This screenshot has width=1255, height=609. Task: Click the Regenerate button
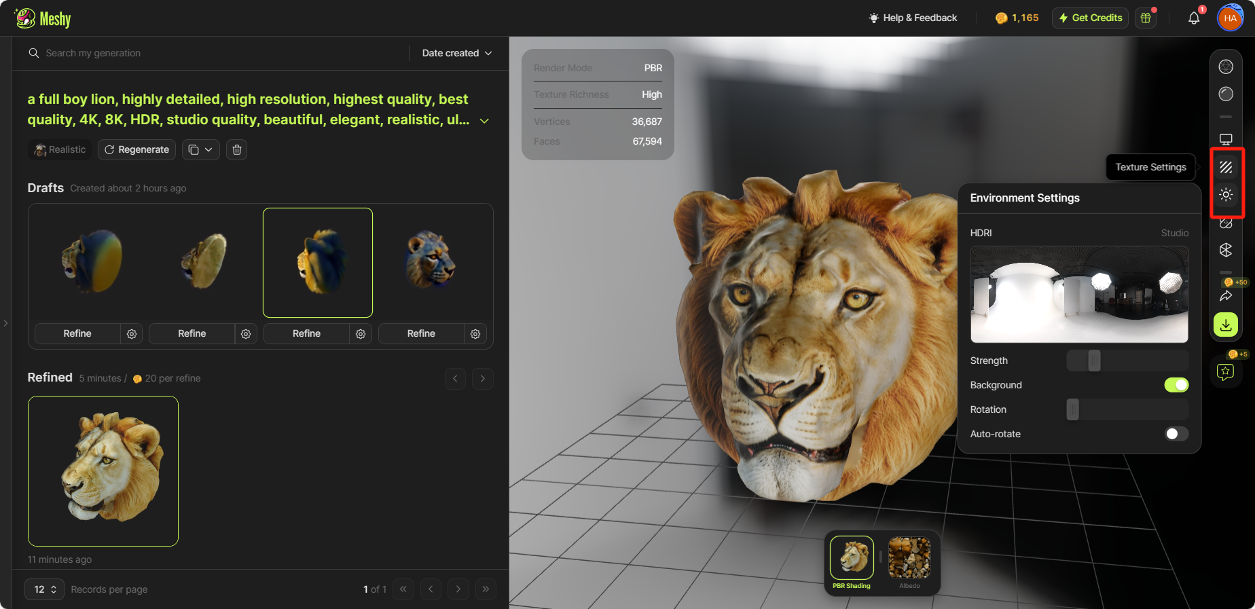coord(137,149)
